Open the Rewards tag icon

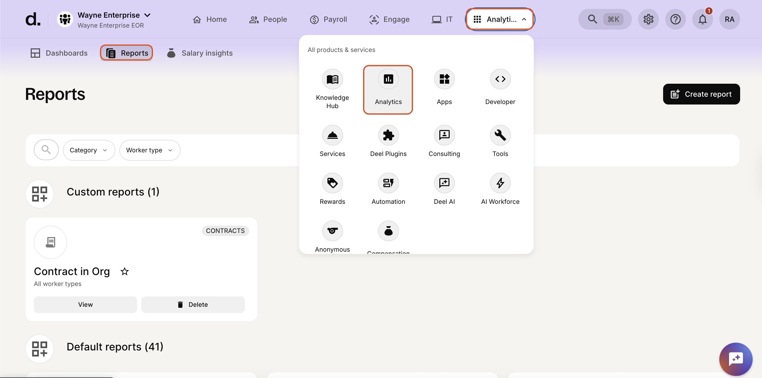click(x=332, y=183)
